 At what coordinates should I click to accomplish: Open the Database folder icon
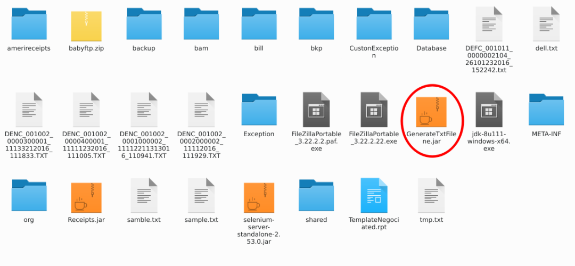[431, 23]
